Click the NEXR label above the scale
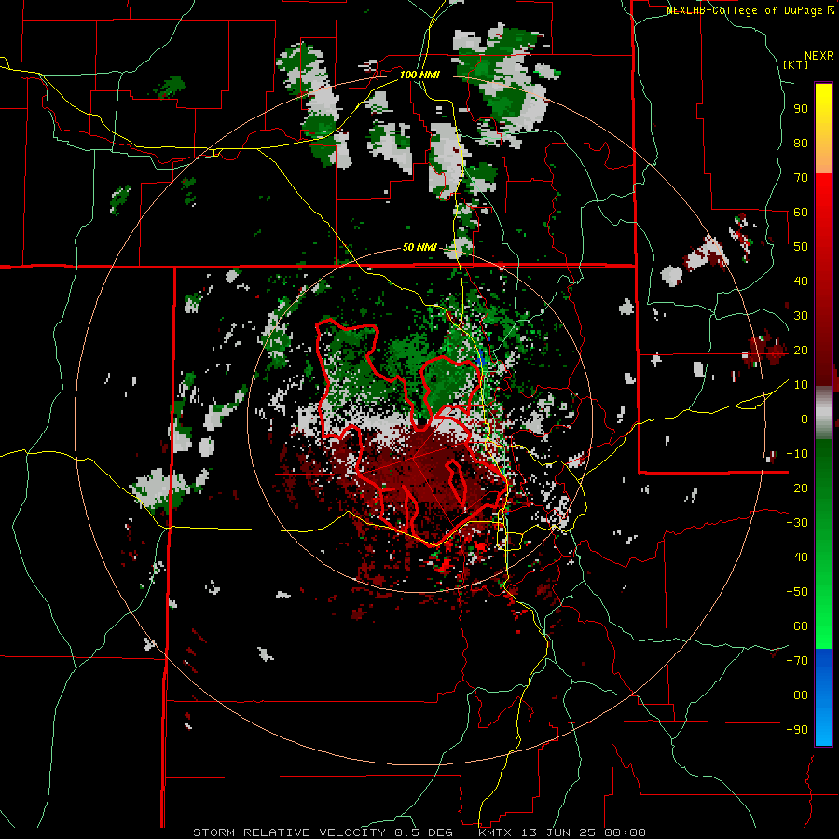The image size is (839, 839). pos(819,56)
